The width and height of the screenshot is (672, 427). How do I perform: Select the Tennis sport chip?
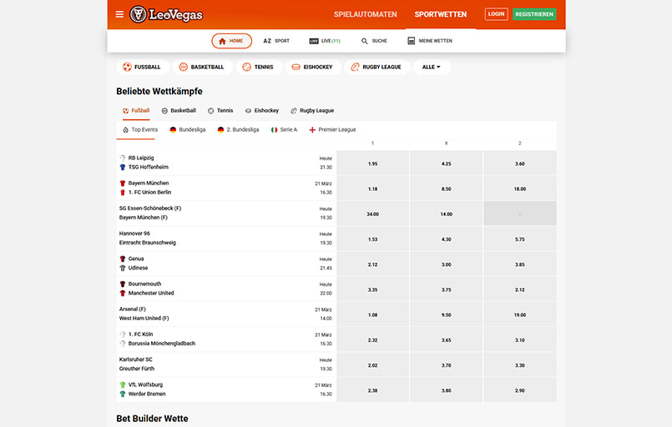259,67
